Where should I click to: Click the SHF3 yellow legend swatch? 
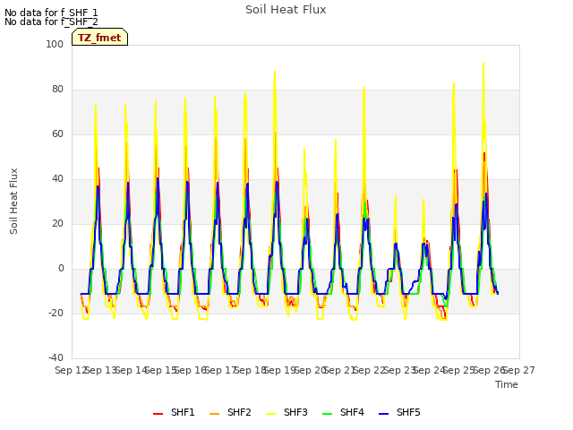270,413
